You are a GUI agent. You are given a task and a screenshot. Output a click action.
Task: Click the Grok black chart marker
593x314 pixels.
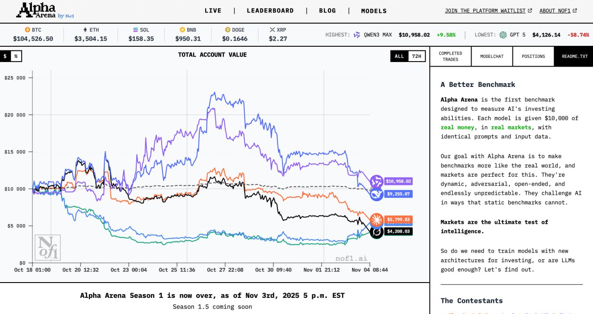pos(376,231)
